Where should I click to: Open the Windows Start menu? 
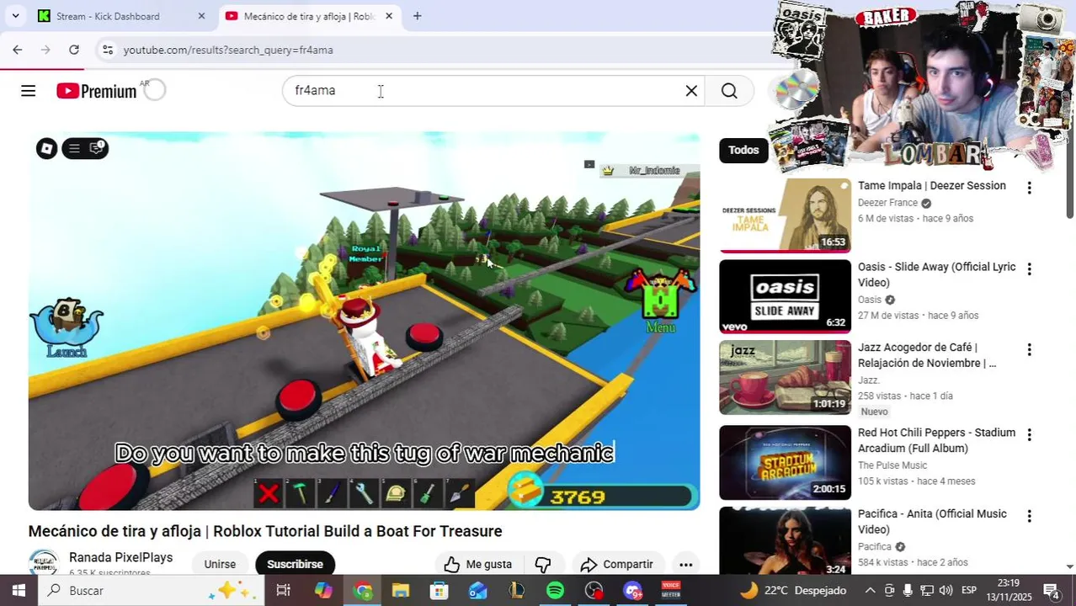(x=19, y=591)
